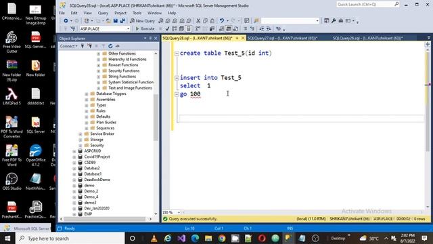
Task: Collapse the create table code block
Action: tap(177, 54)
